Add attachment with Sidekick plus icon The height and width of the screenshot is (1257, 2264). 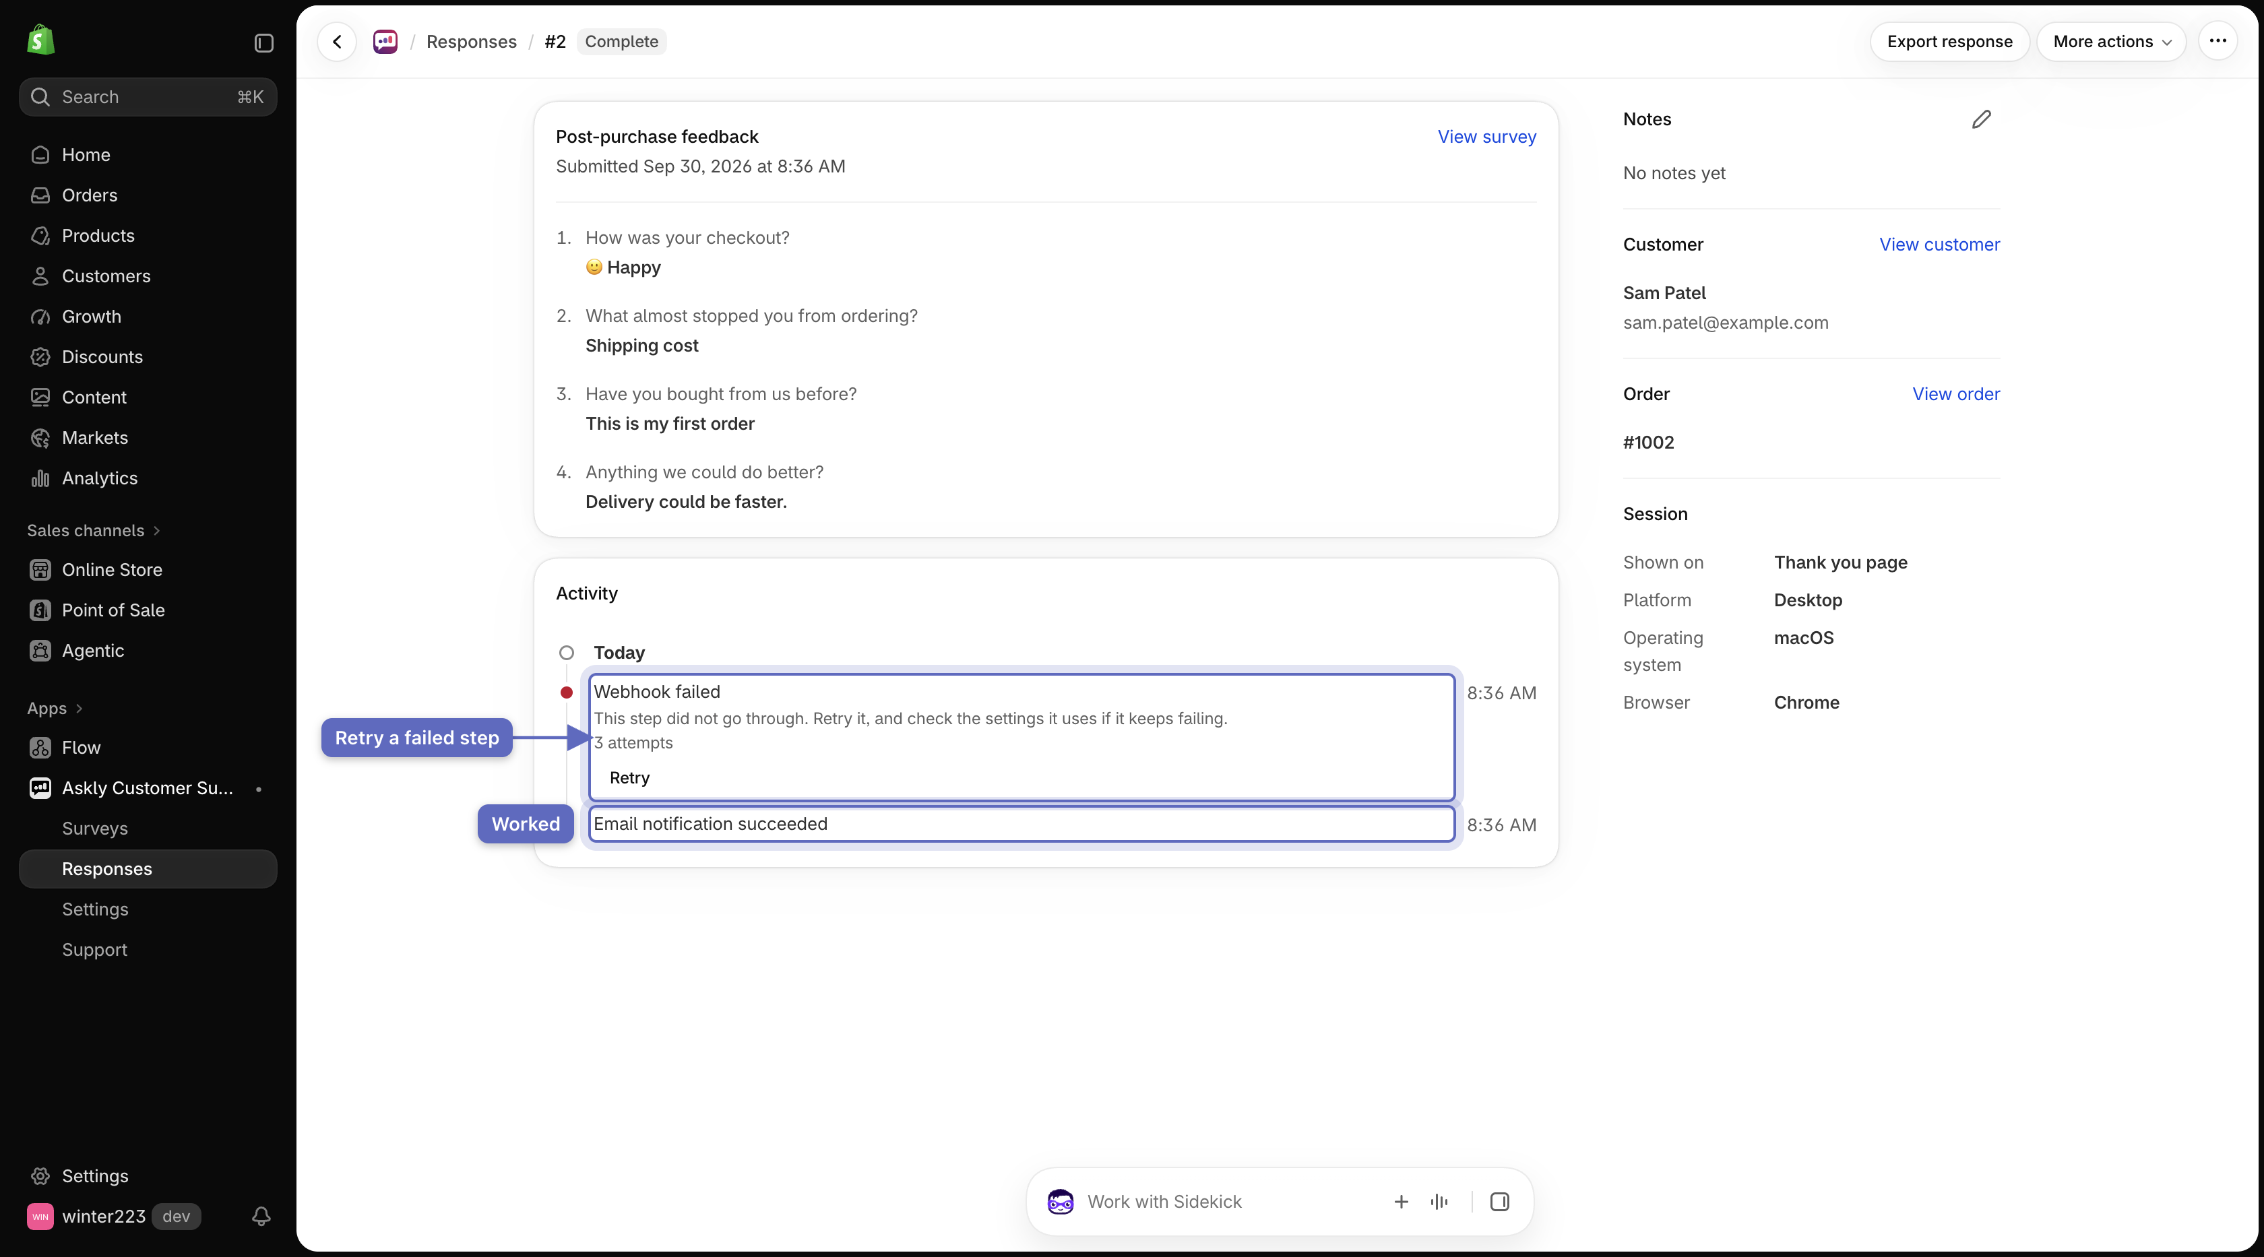point(1401,1202)
